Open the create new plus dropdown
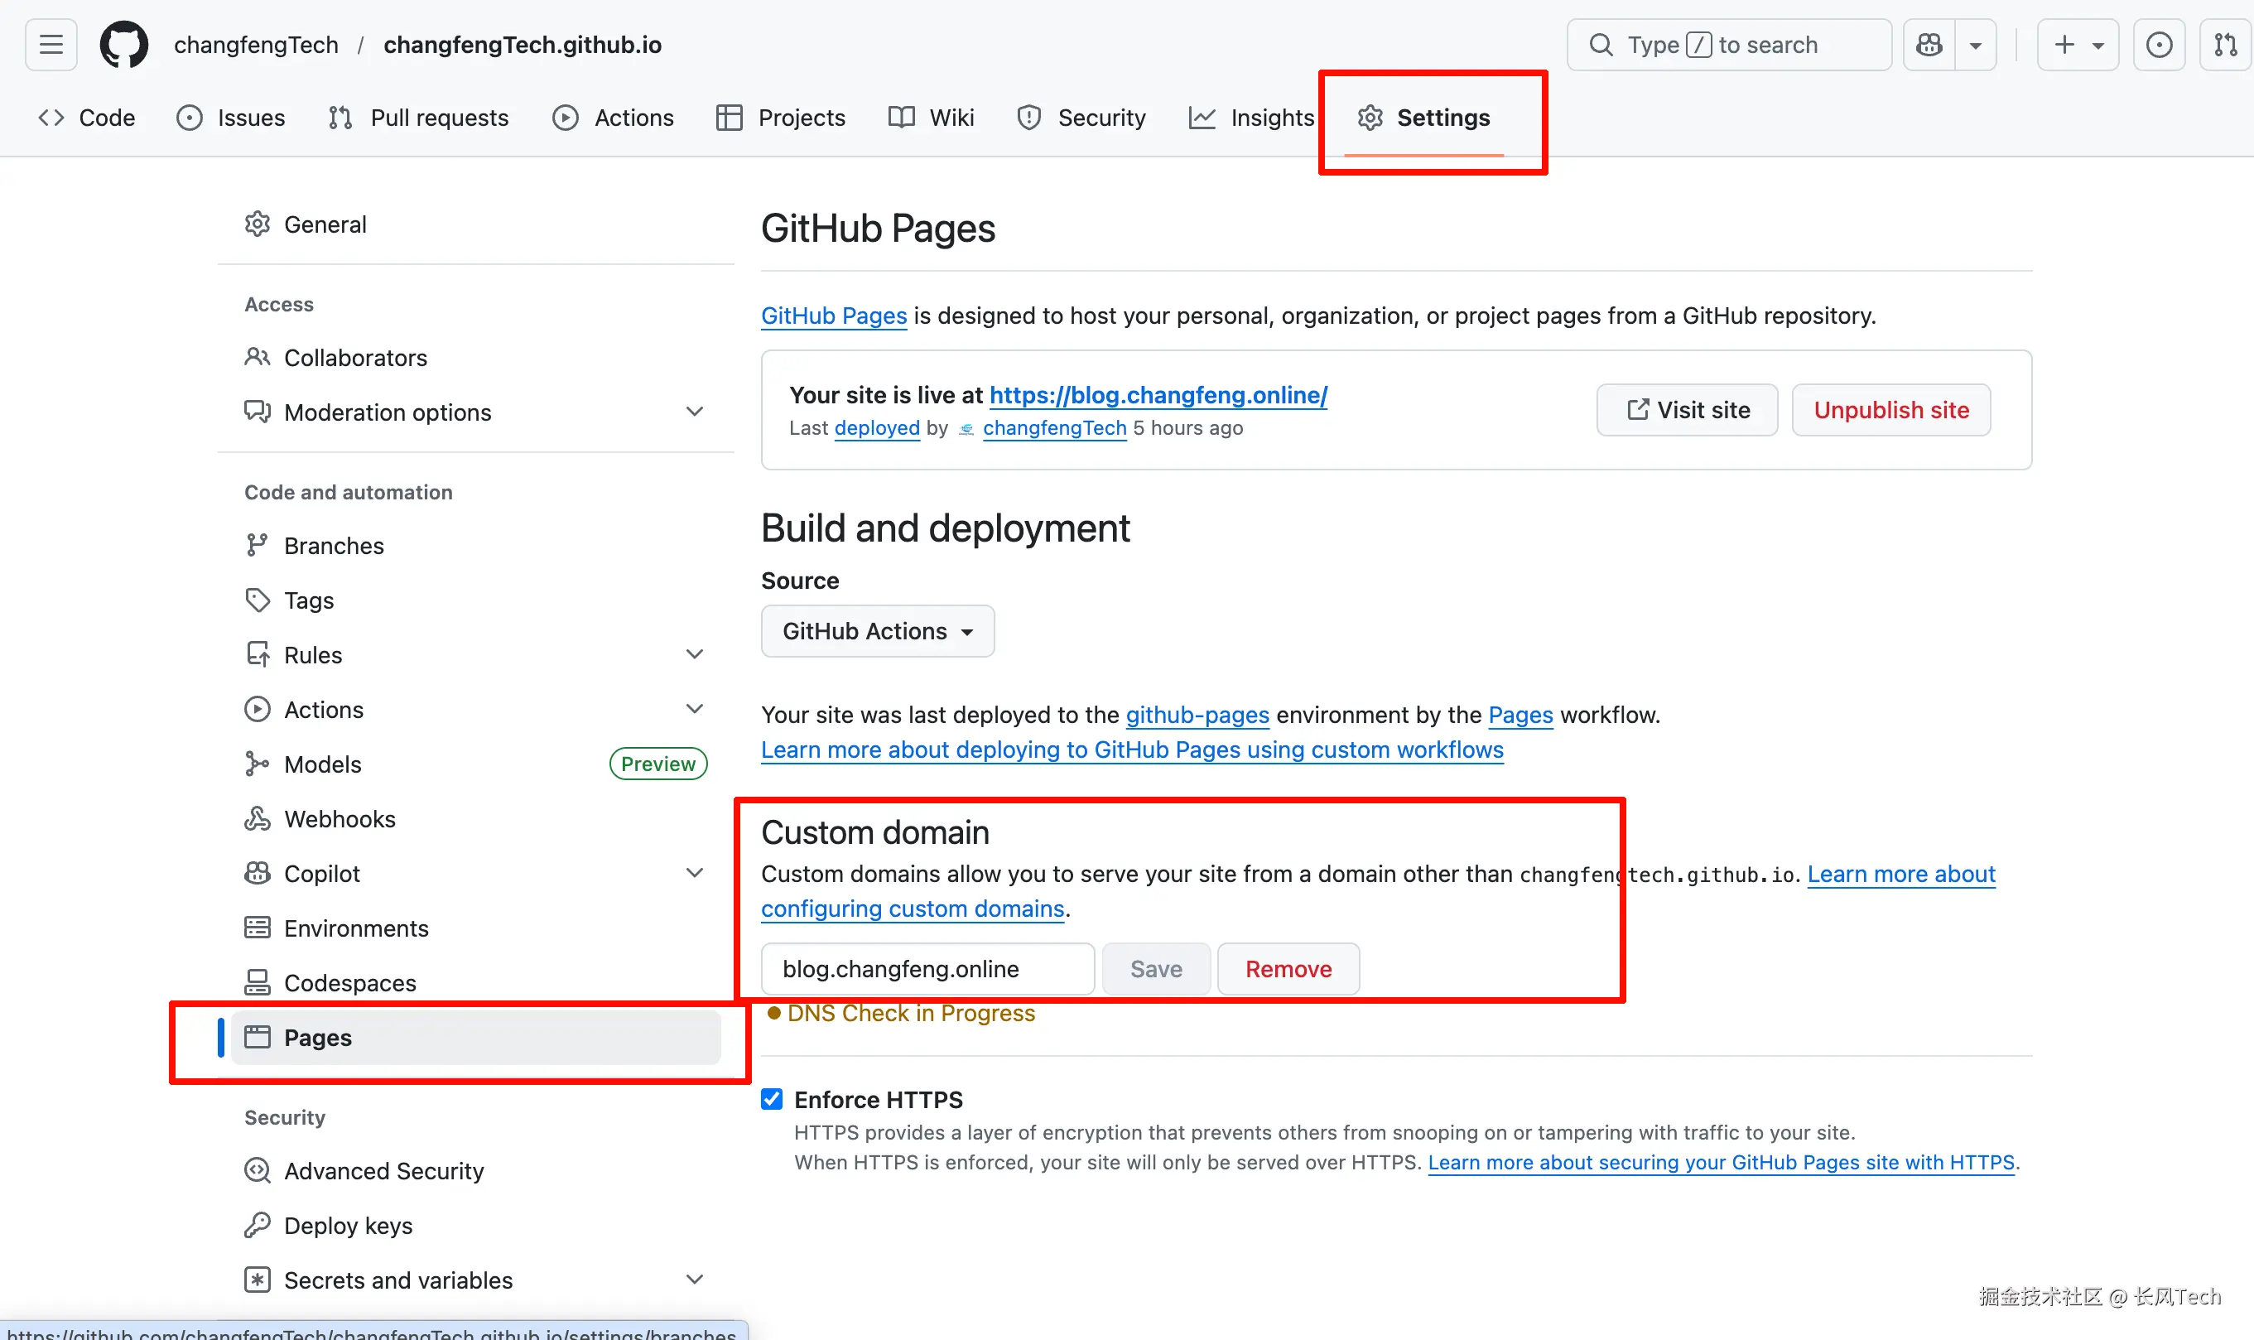Image resolution: width=2254 pixels, height=1340 pixels. click(x=2077, y=44)
